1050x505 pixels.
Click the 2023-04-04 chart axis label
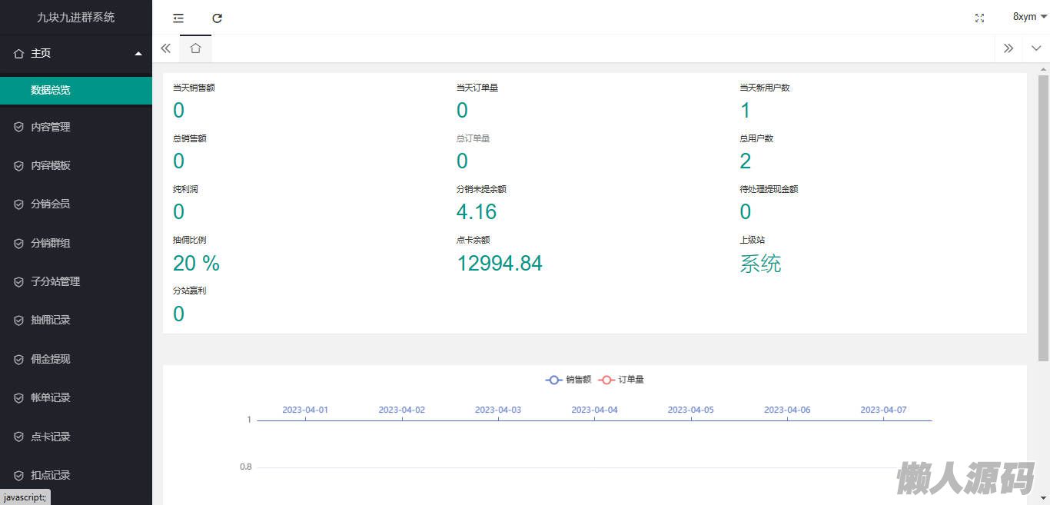[594, 410]
